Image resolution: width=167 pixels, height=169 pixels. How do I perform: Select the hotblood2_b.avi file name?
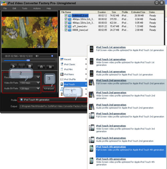(80, 16)
